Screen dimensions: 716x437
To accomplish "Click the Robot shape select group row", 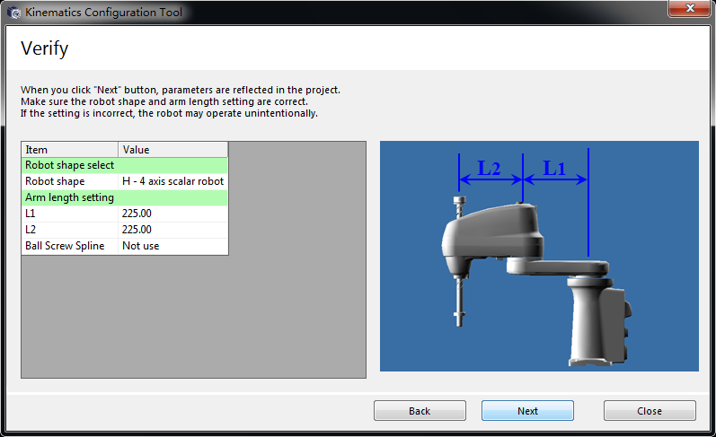I will pyautogui.click(x=125, y=165).
